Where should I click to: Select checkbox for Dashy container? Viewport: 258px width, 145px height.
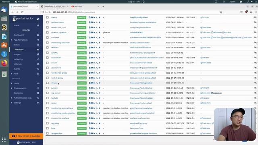(48, 17)
